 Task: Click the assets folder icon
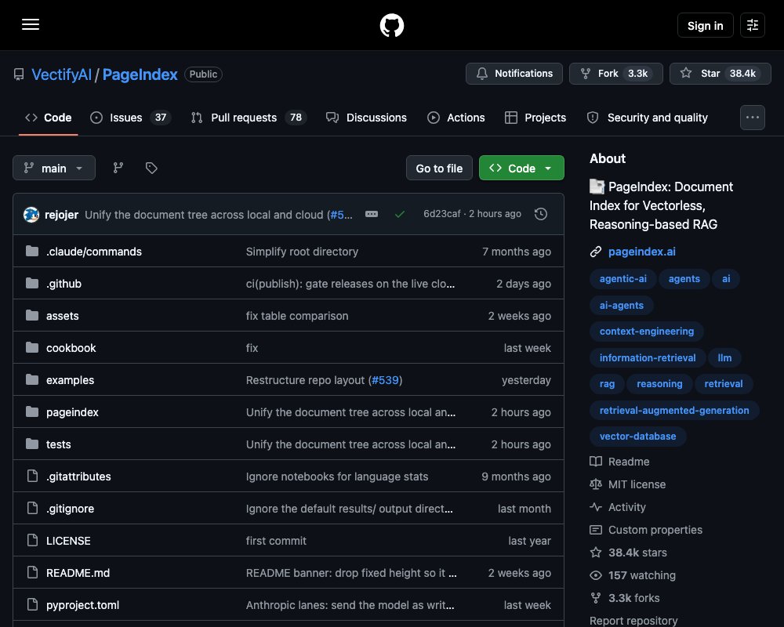click(32, 316)
